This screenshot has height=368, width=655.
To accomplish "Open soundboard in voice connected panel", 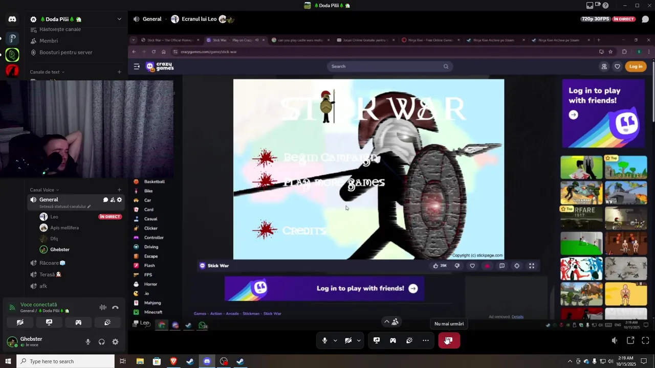I will pos(107,323).
